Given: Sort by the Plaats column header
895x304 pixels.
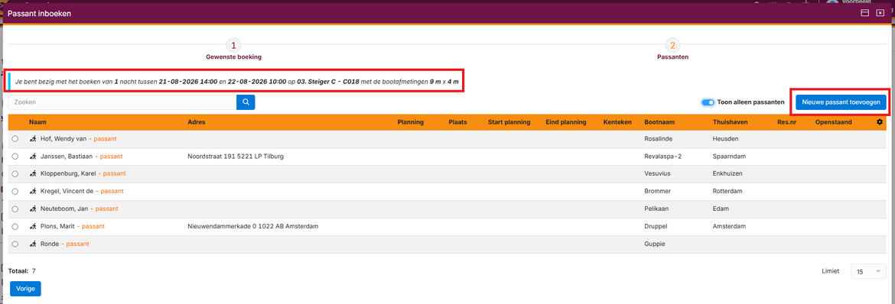Looking at the screenshot, I should [x=458, y=122].
